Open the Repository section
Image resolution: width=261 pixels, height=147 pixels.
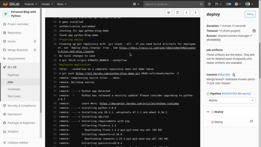coord(14,33)
